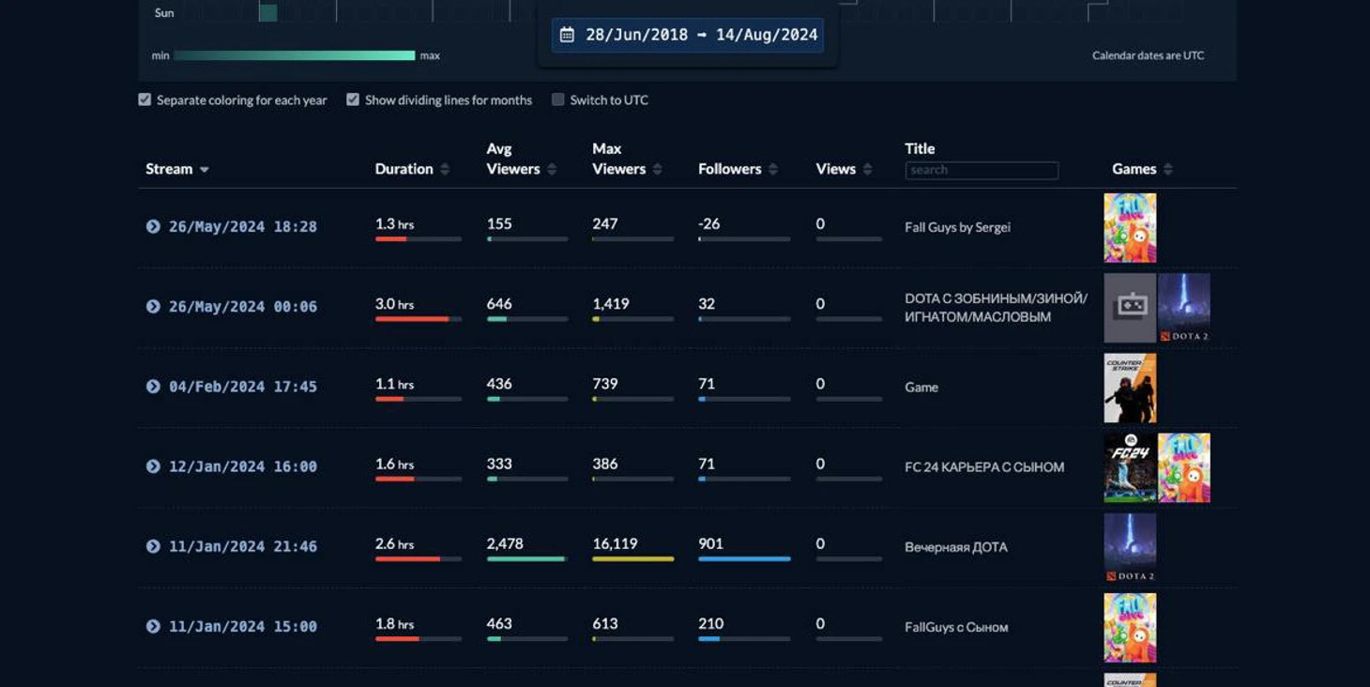Open calendar icon in date range picker

567,35
